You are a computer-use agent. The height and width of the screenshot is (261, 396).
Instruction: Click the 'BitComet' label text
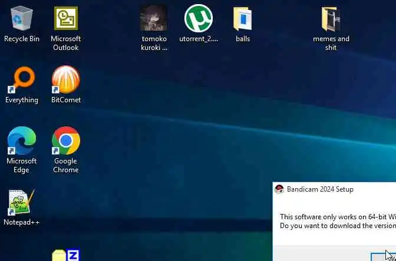tap(66, 100)
